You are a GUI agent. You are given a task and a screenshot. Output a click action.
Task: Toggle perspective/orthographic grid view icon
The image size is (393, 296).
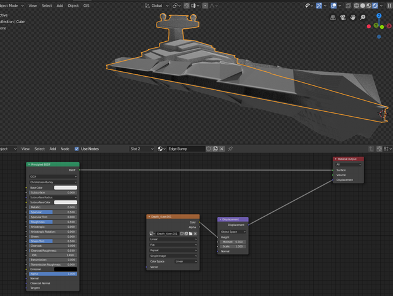coord(333,17)
